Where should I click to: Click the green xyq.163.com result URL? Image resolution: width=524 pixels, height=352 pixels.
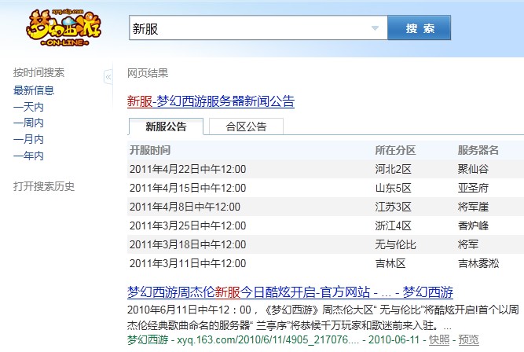coord(268,340)
